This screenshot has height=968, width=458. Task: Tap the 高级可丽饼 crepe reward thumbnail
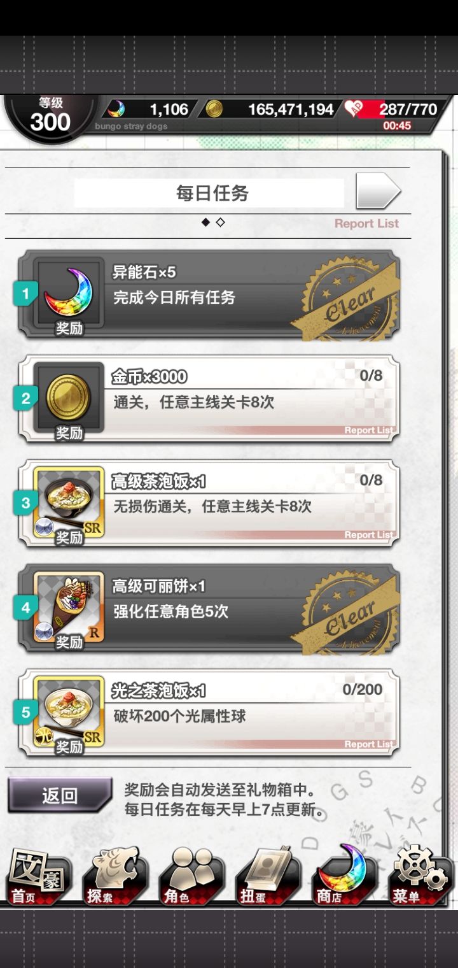coord(69,609)
